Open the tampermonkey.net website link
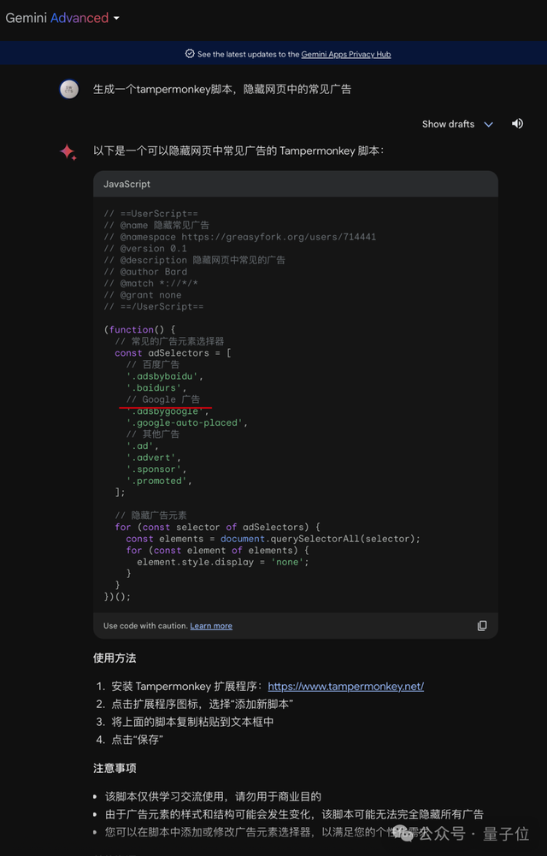 pyautogui.click(x=345, y=687)
